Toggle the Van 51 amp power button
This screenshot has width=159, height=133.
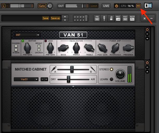point(147,30)
